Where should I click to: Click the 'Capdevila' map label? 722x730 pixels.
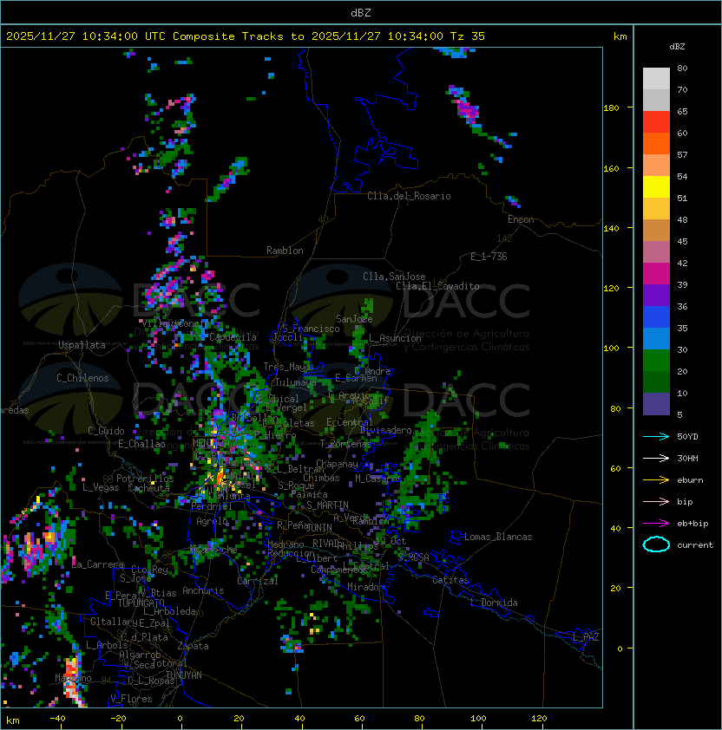tap(233, 337)
